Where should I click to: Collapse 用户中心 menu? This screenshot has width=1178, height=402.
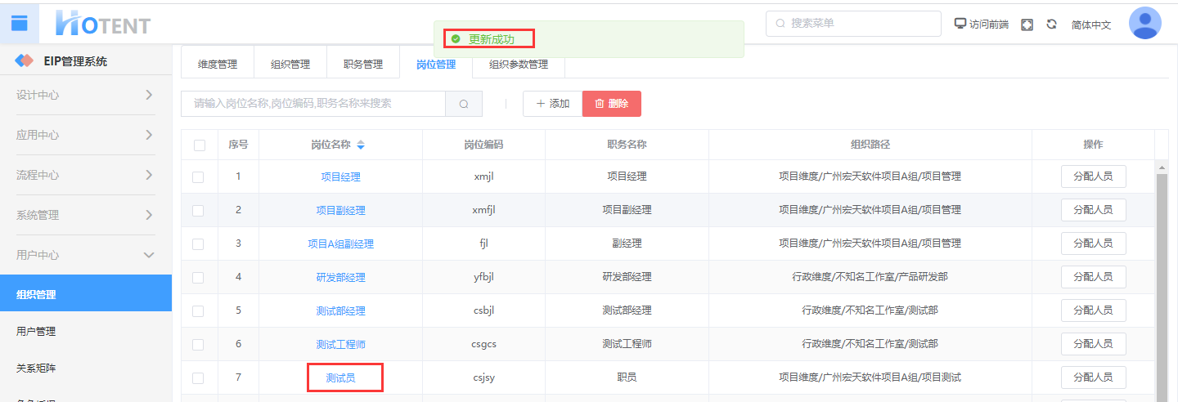85,255
